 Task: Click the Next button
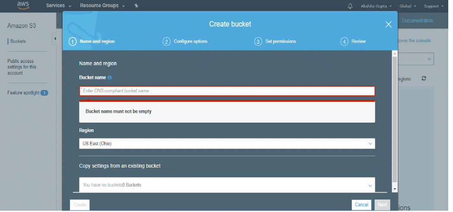[382, 205]
